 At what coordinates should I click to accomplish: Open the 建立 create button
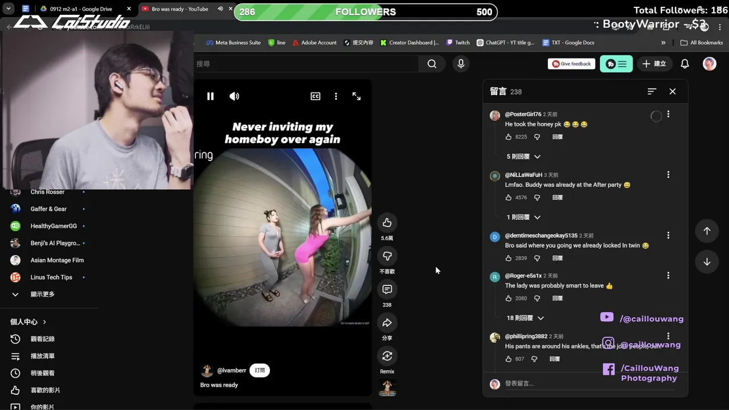tap(654, 64)
